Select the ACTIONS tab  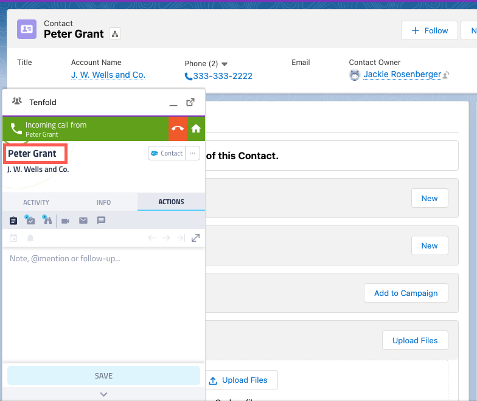(172, 202)
